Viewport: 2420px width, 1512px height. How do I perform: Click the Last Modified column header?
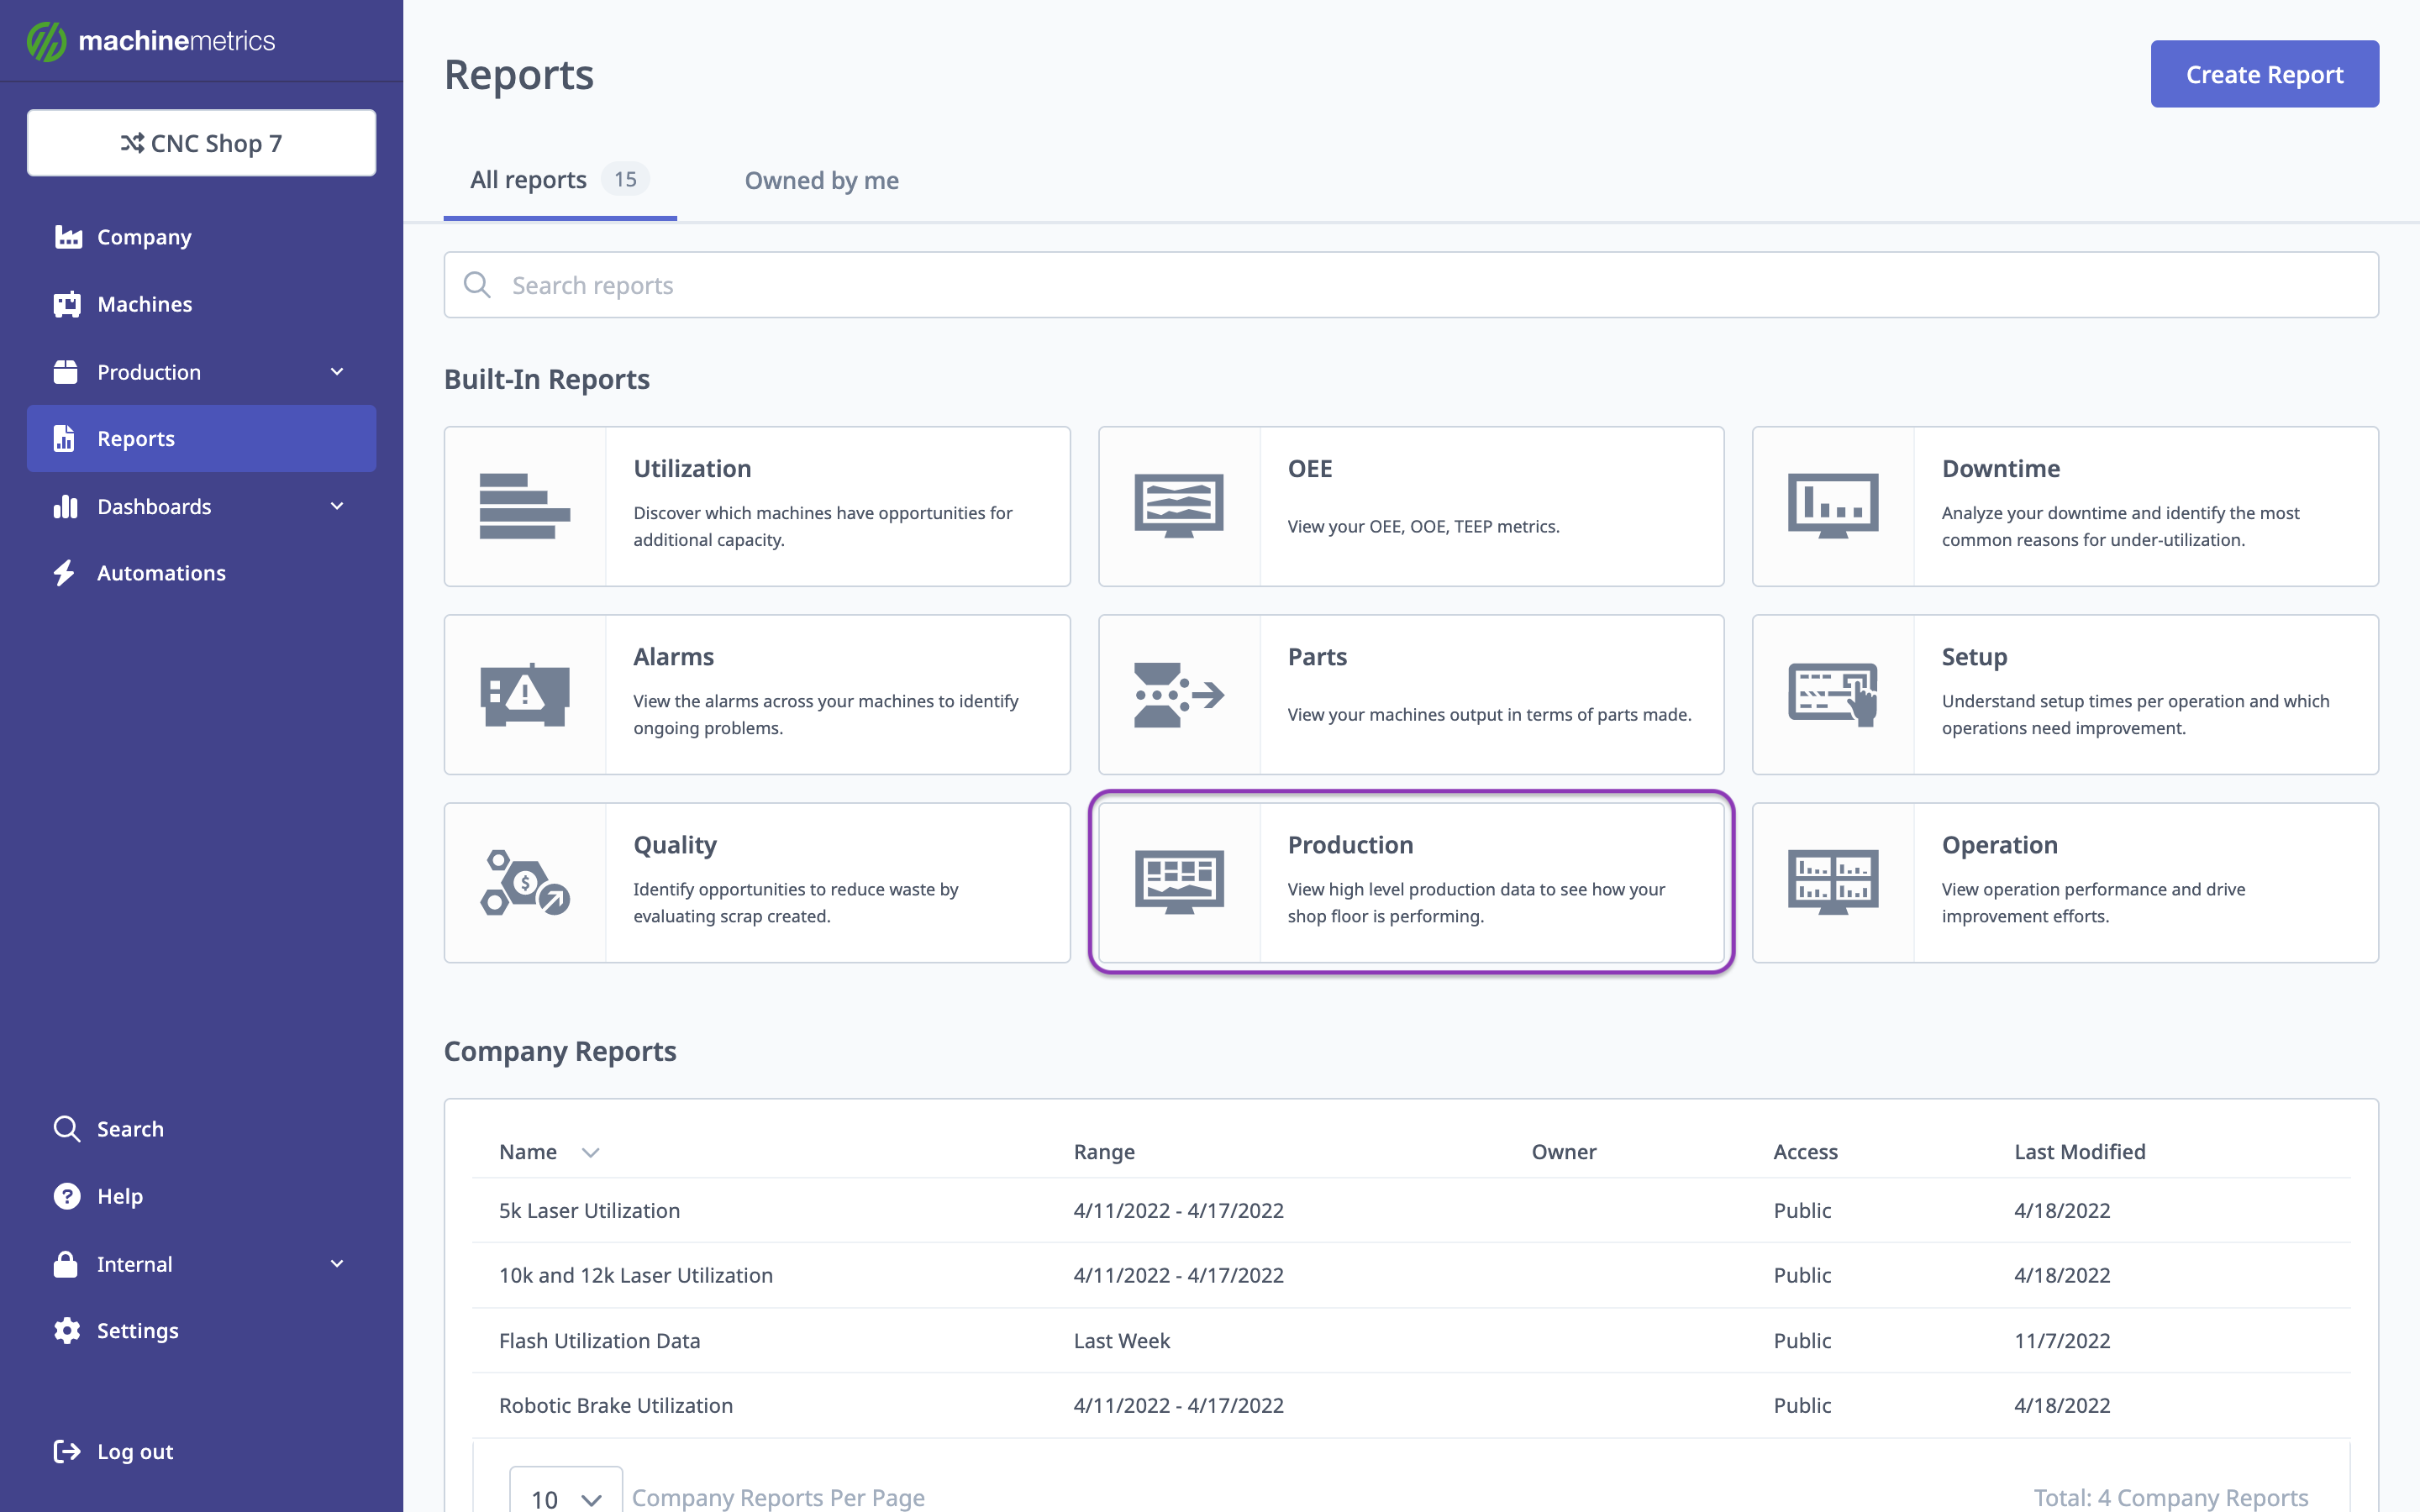click(x=2080, y=1152)
